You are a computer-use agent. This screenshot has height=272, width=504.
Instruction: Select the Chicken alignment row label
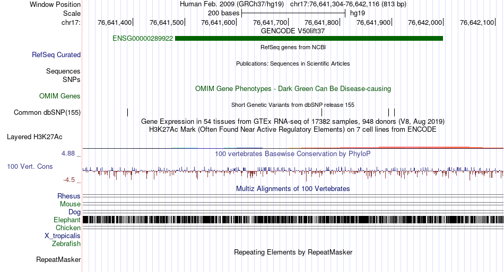pos(68,228)
